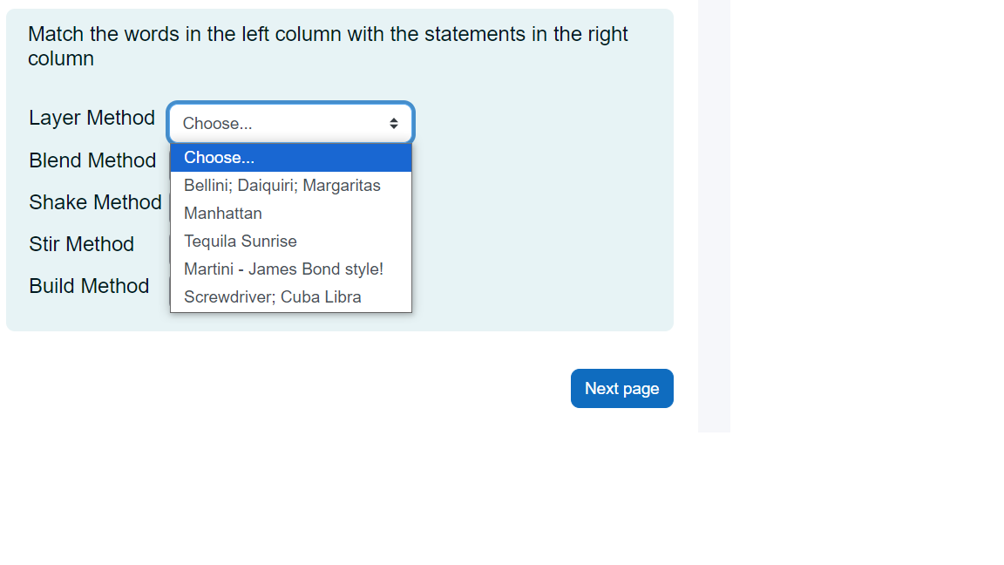Click the Stir Method label
This screenshot has width=1004, height=565.
pyautogui.click(x=82, y=244)
